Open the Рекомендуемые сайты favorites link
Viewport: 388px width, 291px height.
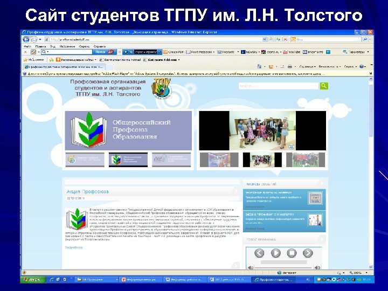[x=76, y=60]
